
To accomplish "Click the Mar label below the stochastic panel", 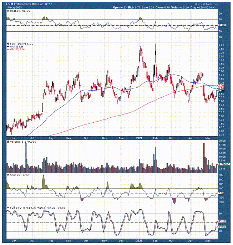I will pyautogui.click(x=171, y=241).
